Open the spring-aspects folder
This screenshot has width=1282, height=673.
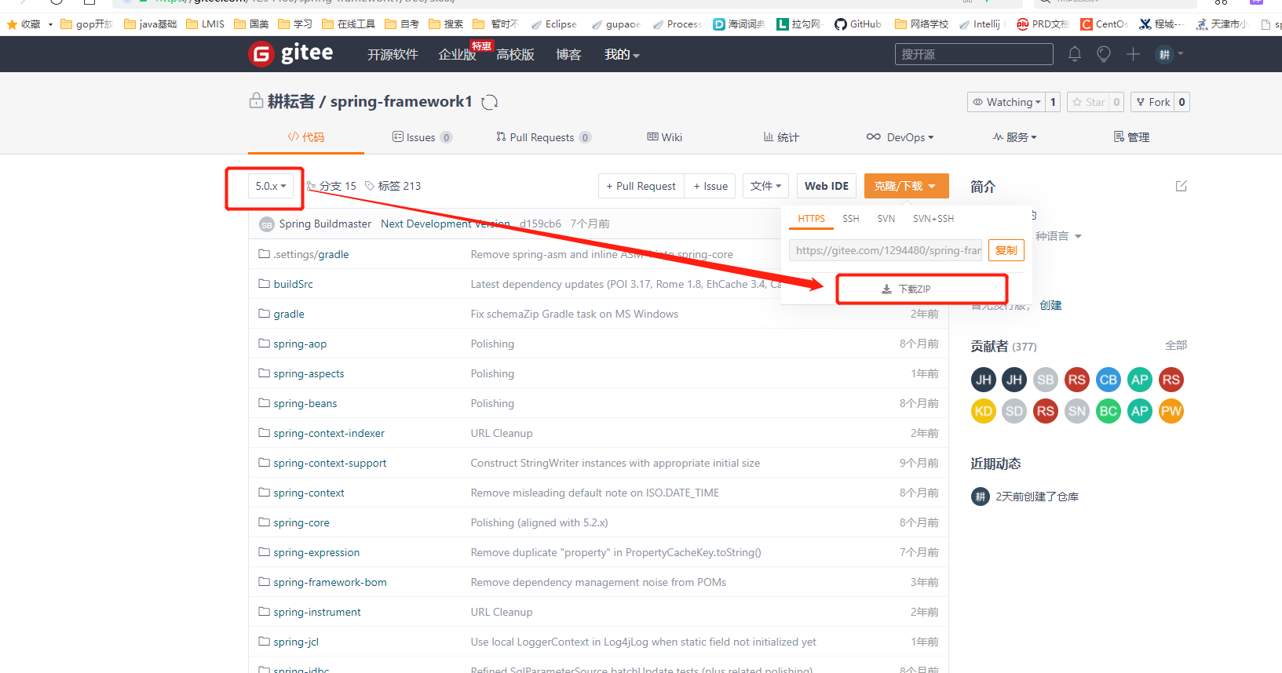309,373
